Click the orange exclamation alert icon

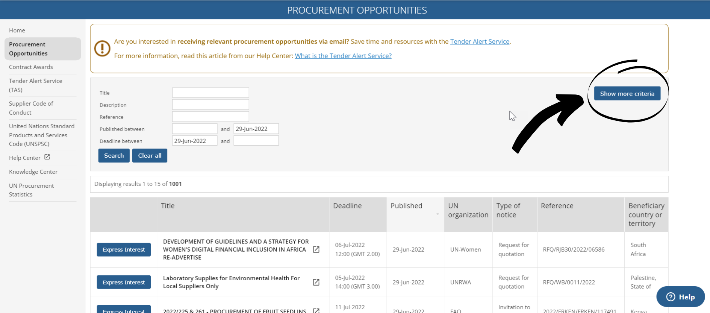(x=102, y=49)
